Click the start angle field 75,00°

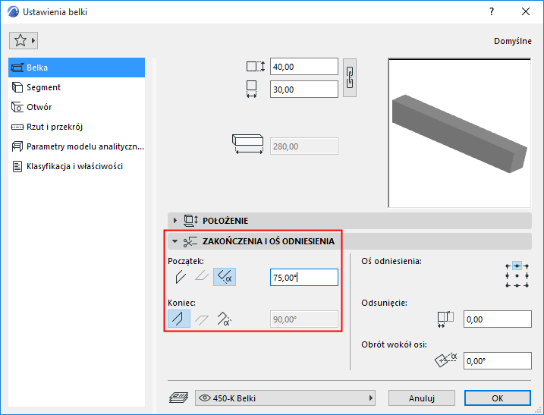click(x=304, y=278)
